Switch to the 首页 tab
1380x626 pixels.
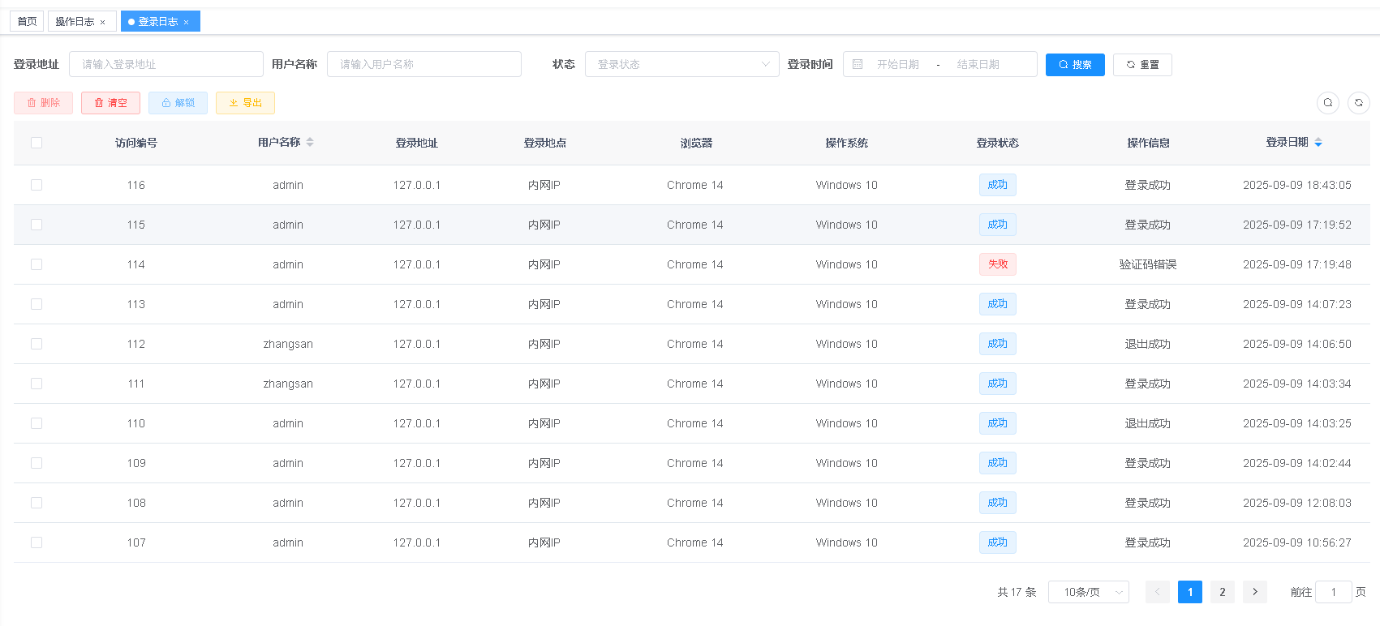(27, 21)
